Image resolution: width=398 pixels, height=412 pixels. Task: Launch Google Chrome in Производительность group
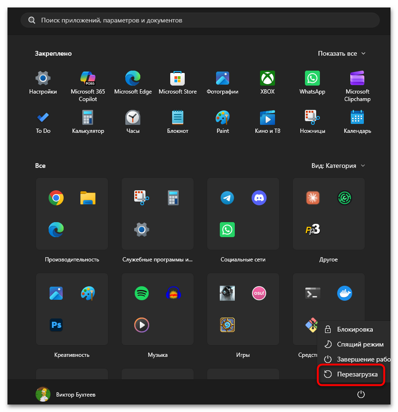(56, 198)
